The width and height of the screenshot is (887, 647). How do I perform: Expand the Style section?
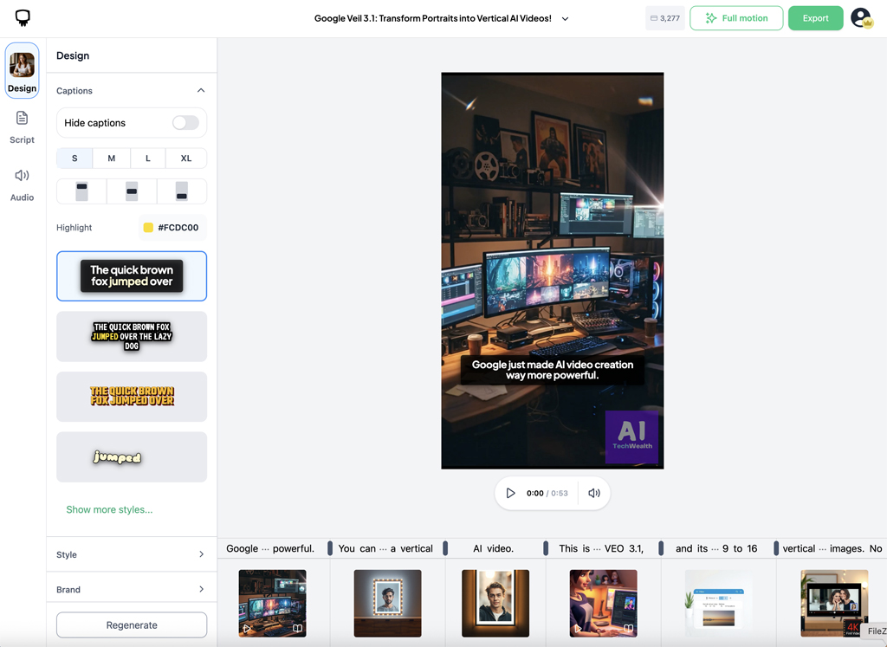131,554
